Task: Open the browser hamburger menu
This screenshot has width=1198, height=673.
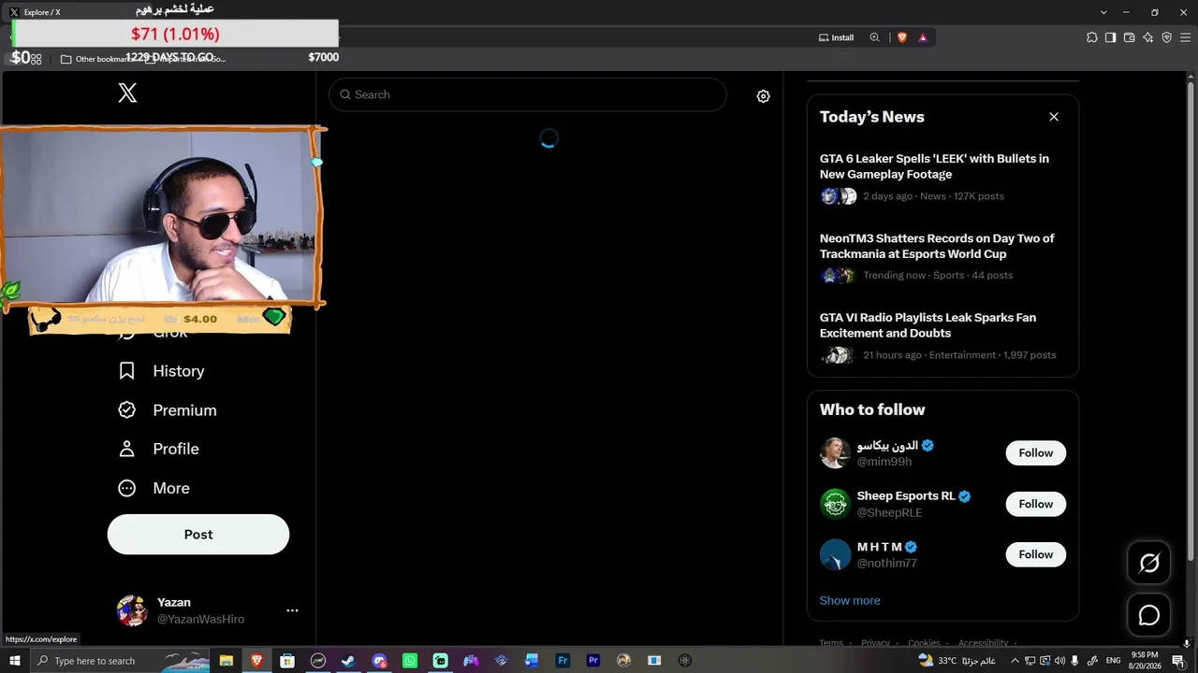Action: click(1186, 37)
